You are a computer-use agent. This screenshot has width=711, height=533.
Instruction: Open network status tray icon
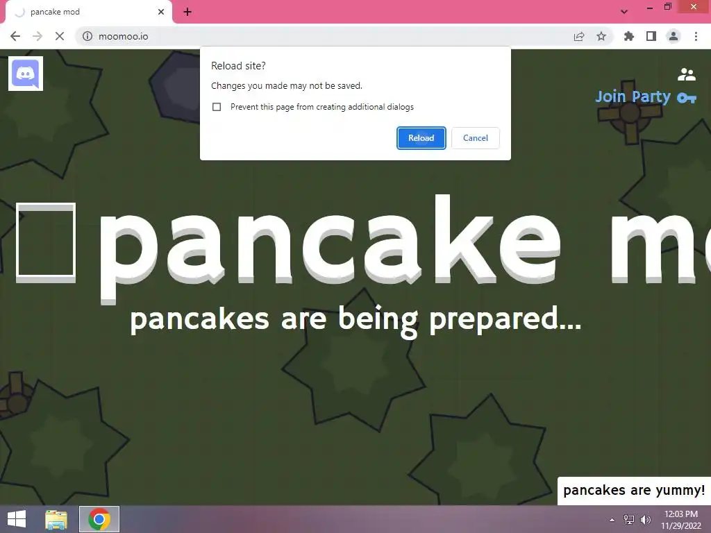629,520
